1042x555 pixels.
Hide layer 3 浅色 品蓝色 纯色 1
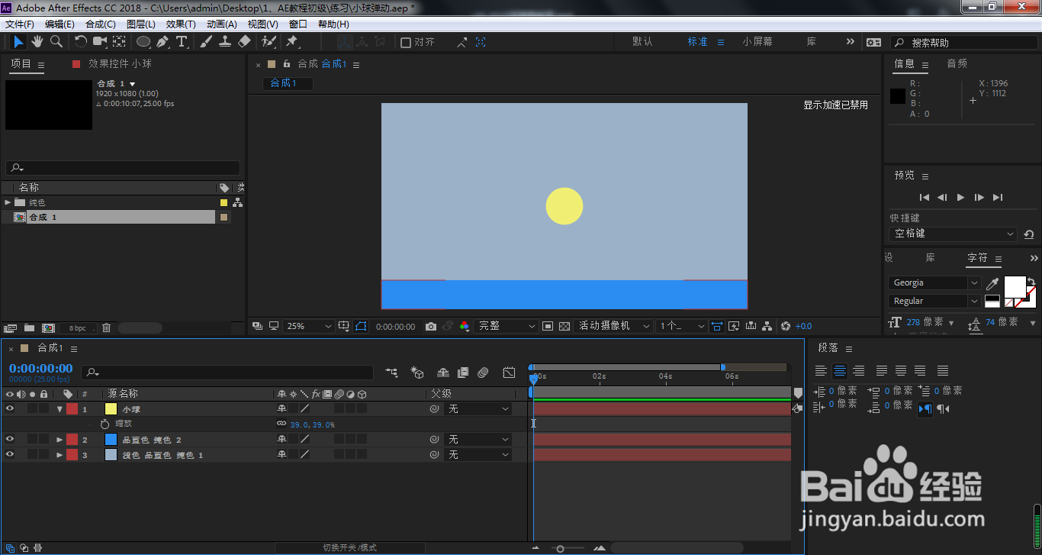point(10,455)
